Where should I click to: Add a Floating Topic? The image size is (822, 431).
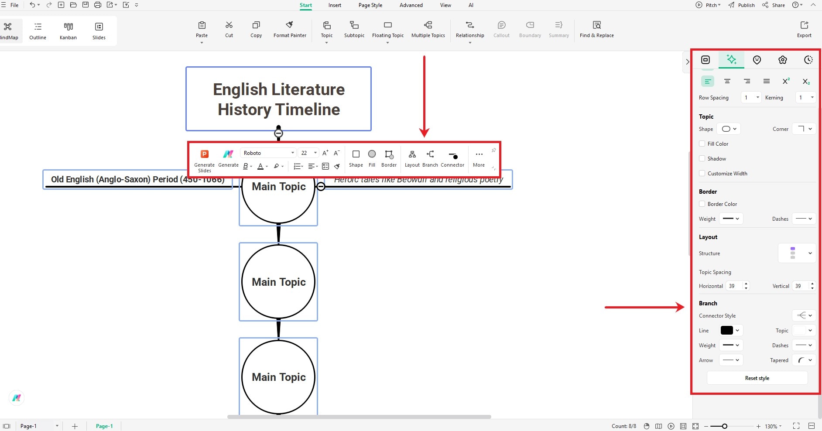click(388, 29)
